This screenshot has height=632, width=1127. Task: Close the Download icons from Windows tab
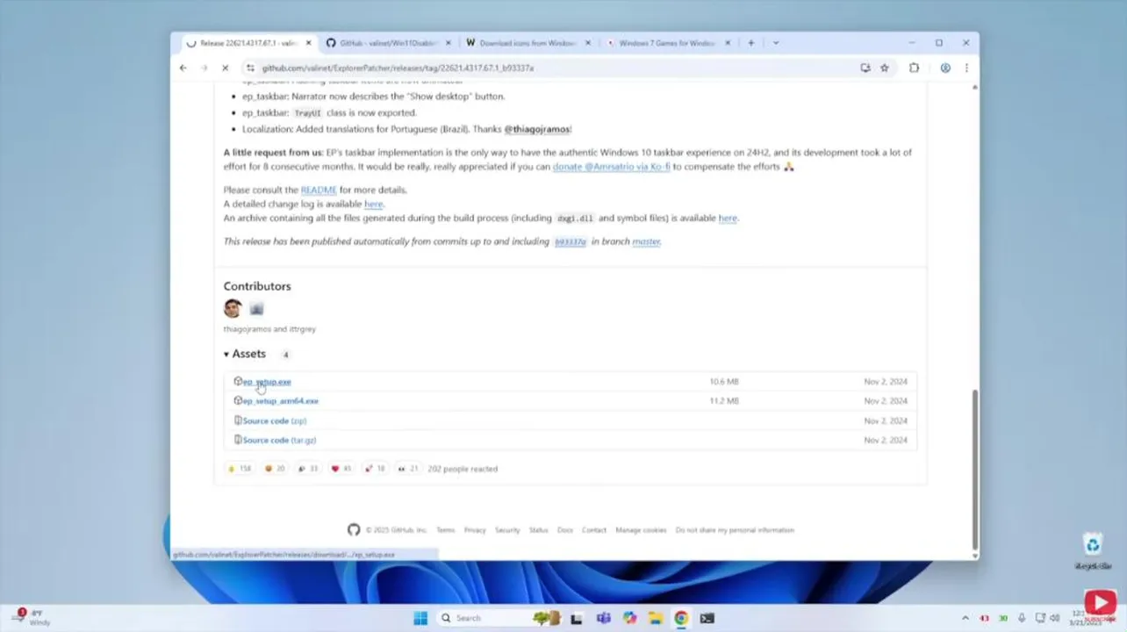tap(588, 43)
